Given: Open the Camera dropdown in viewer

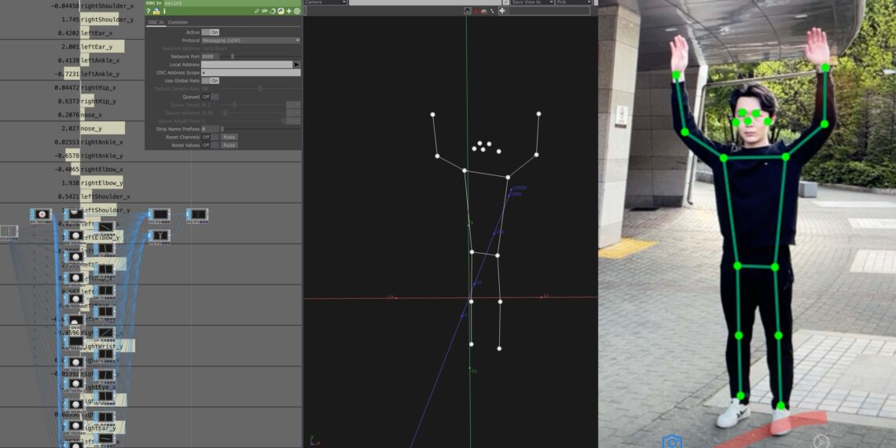Looking at the screenshot, I should coord(325,2).
